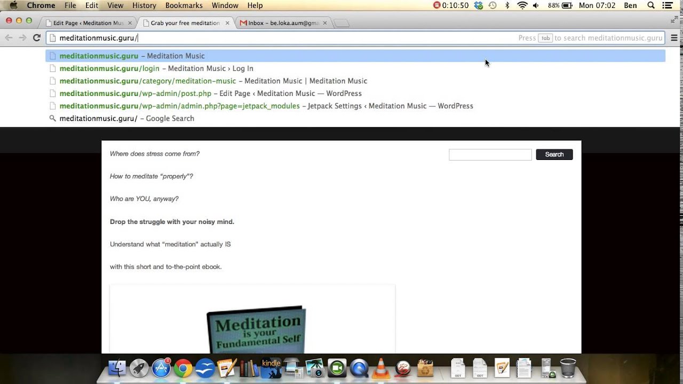Open a new tab button
683x384 pixels.
click(x=341, y=23)
